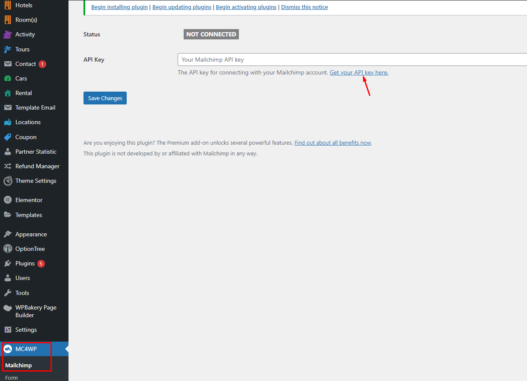Open Find out about all benefits now

(333, 143)
